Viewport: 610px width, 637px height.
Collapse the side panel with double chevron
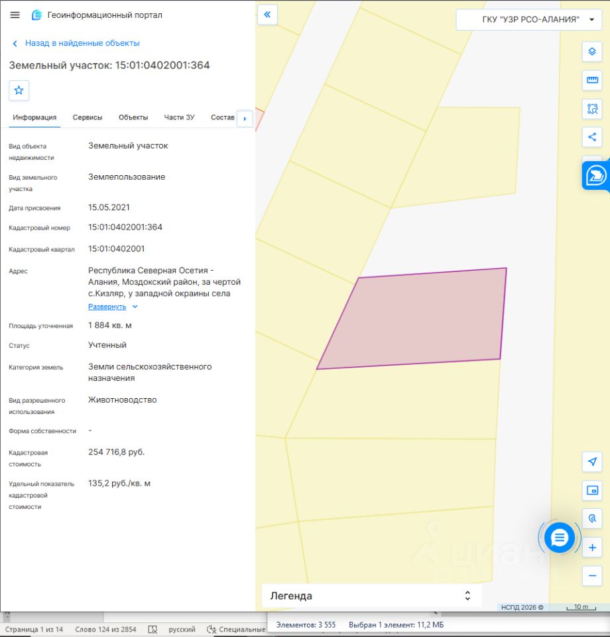coord(267,15)
